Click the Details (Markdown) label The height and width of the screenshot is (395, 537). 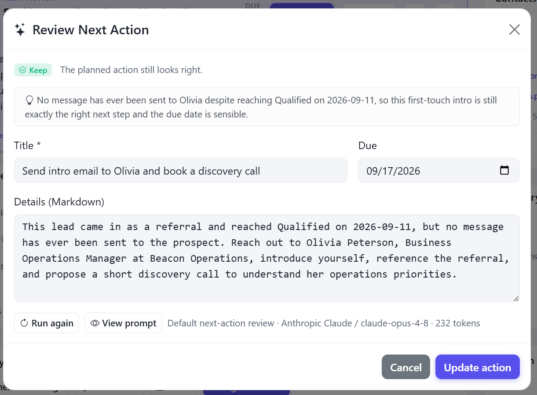tap(59, 202)
